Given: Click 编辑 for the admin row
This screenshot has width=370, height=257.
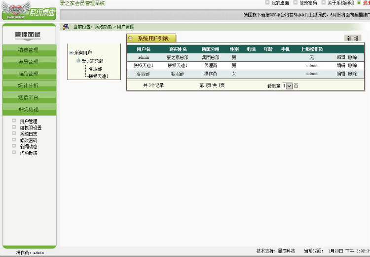Looking at the screenshot, I should (341, 57).
